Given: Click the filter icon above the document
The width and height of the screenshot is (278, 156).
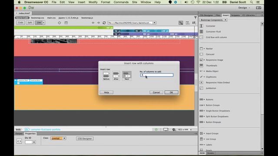Looking at the screenshot, I should 195,18.
